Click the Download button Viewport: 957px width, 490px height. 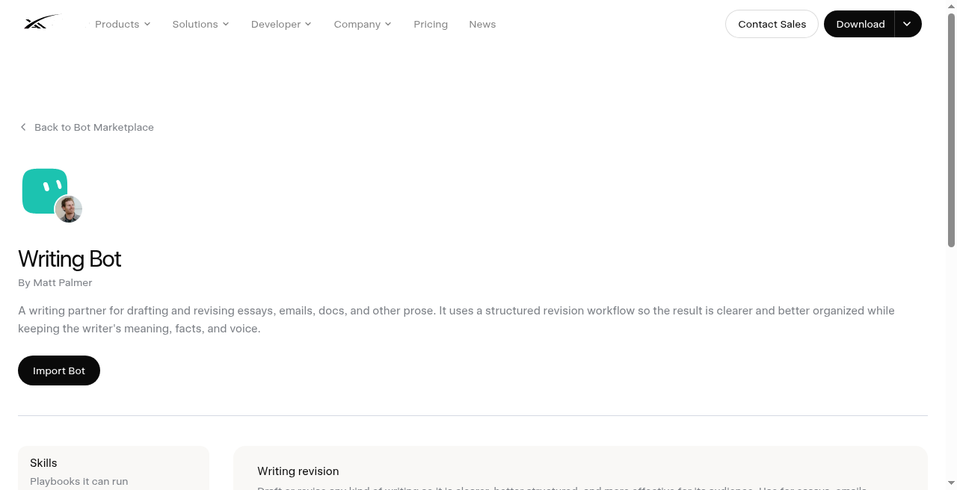[860, 24]
